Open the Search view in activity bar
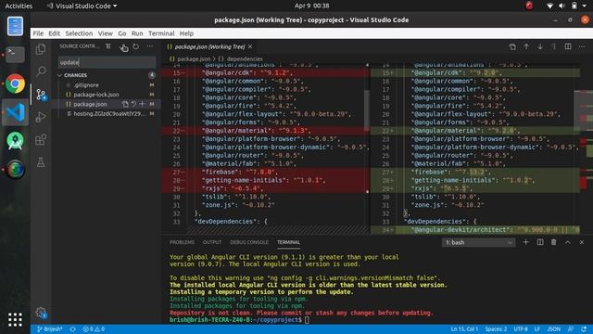The image size is (593, 334). (x=41, y=71)
